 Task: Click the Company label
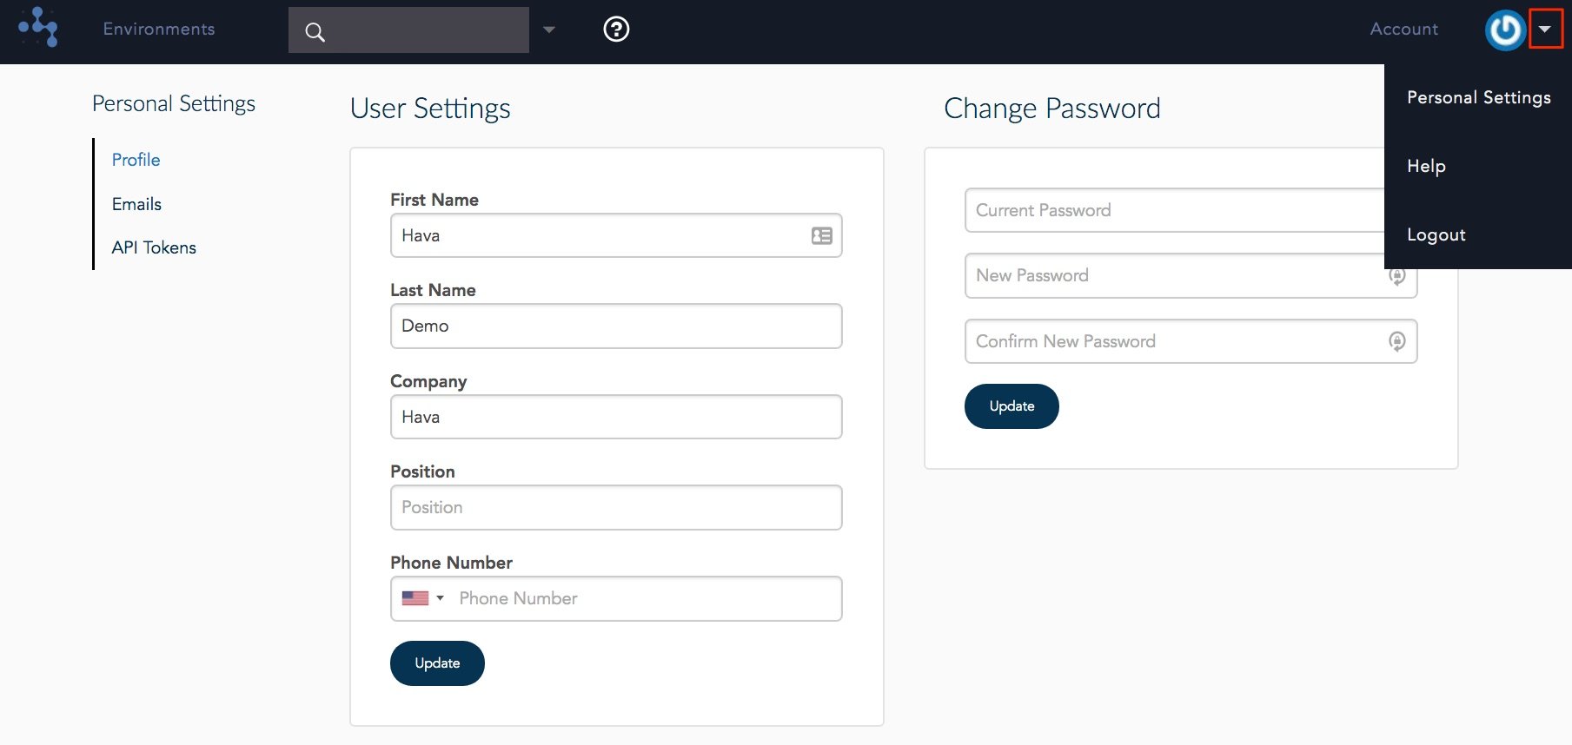coord(428,381)
